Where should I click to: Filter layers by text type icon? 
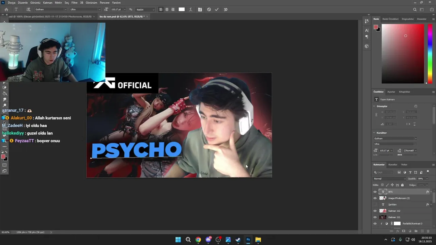pyautogui.click(x=410, y=172)
